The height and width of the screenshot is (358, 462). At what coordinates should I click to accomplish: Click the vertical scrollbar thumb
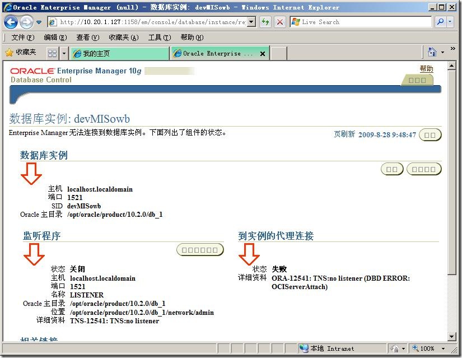pyautogui.click(x=452, y=173)
